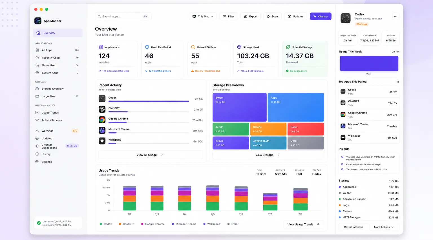
Task: Click Codex icon in Recent Activity
Action: point(102,99)
